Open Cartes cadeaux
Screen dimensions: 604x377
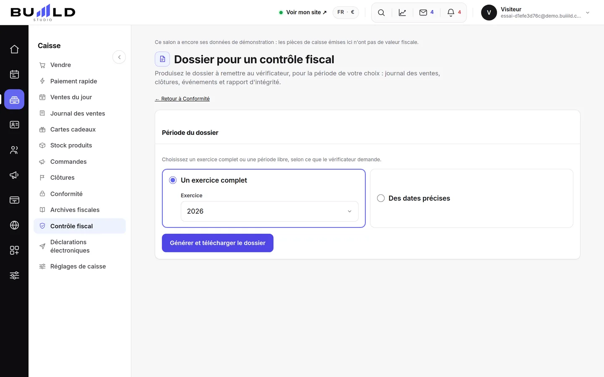(80, 129)
